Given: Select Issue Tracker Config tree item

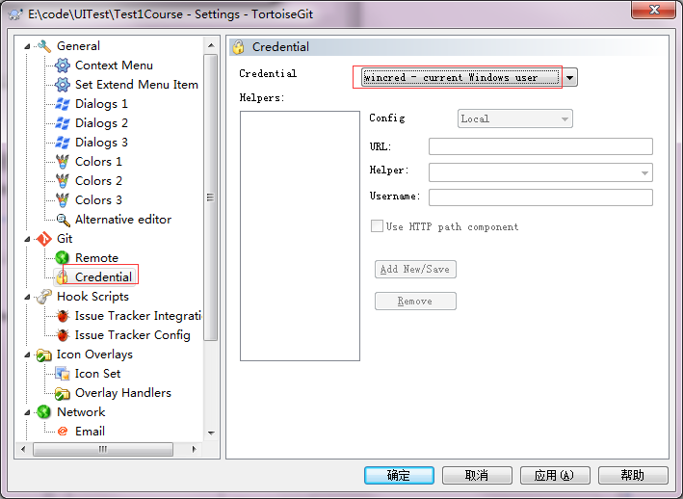Looking at the screenshot, I should 132,335.
